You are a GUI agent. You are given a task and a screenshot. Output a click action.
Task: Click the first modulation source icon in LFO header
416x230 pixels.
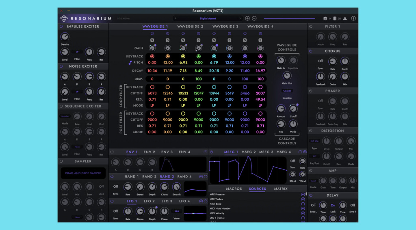point(201,201)
